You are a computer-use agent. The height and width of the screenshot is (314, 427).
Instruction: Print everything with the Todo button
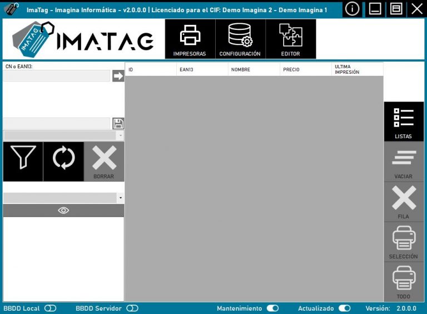pyautogui.click(x=404, y=282)
